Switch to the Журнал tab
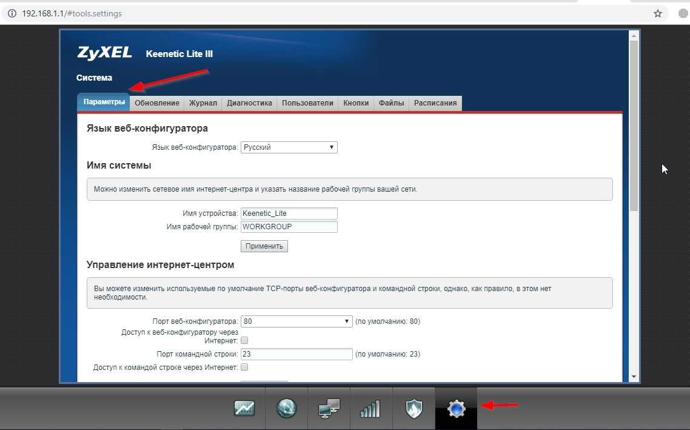690x430 pixels. click(x=203, y=103)
